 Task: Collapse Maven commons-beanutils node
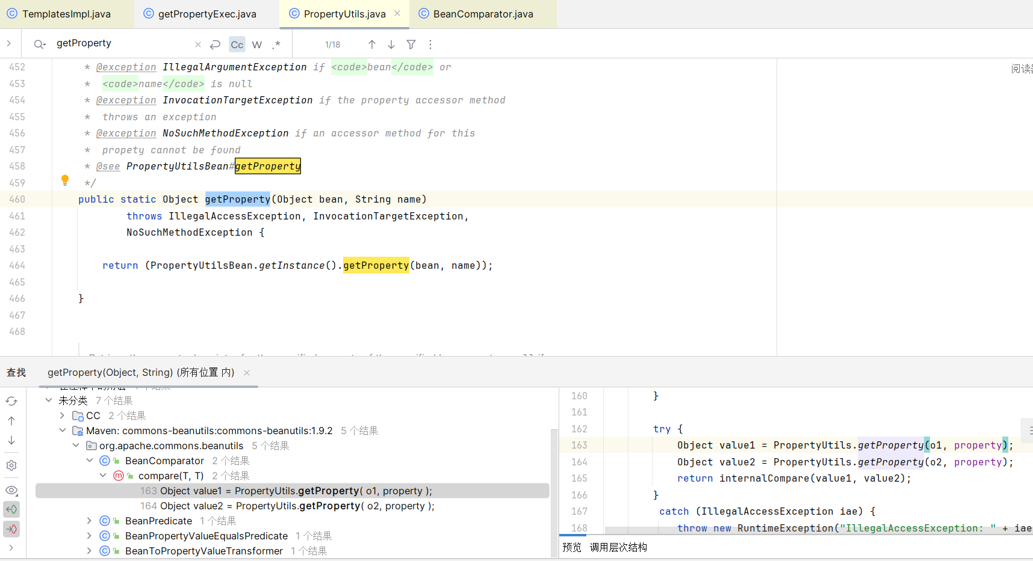(x=62, y=431)
